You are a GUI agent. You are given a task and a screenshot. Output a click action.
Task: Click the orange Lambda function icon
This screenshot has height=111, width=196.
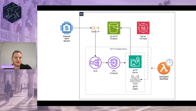(x=164, y=68)
